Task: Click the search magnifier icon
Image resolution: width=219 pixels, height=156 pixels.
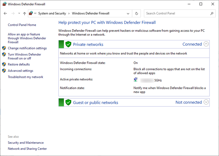Action: pyautogui.click(x=212, y=14)
